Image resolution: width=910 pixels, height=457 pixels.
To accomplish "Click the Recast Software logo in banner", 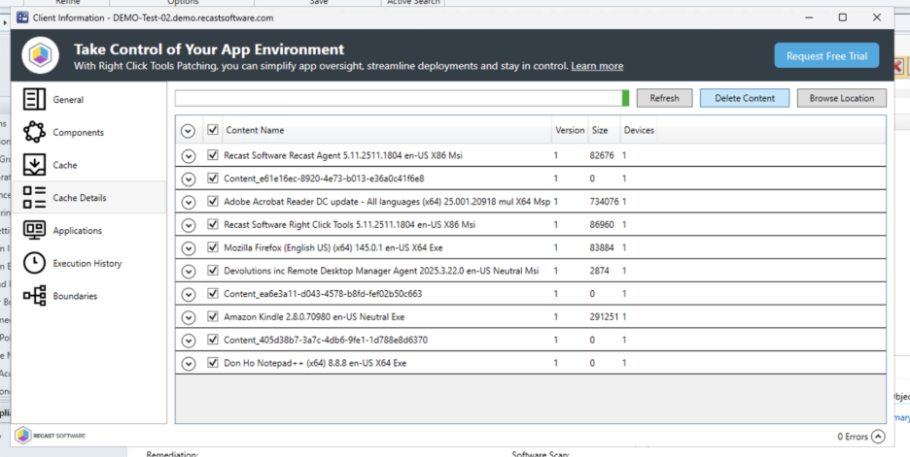I will [41, 54].
